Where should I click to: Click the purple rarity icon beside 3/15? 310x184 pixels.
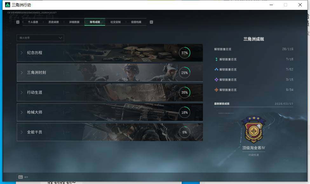[x=216, y=79]
